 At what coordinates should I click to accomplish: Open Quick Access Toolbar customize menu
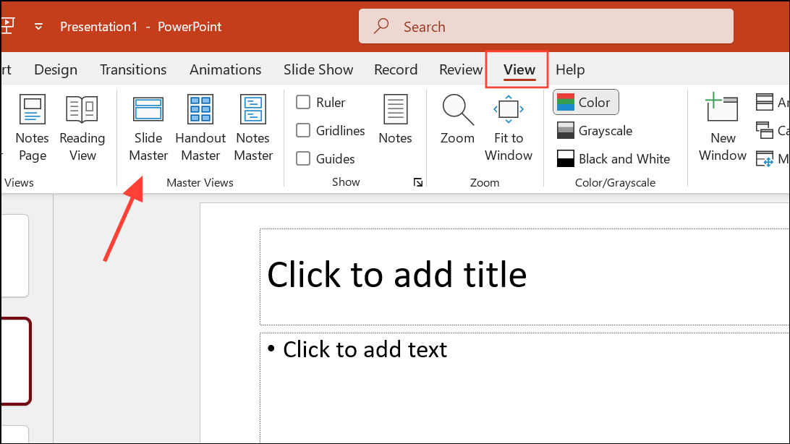(x=38, y=25)
